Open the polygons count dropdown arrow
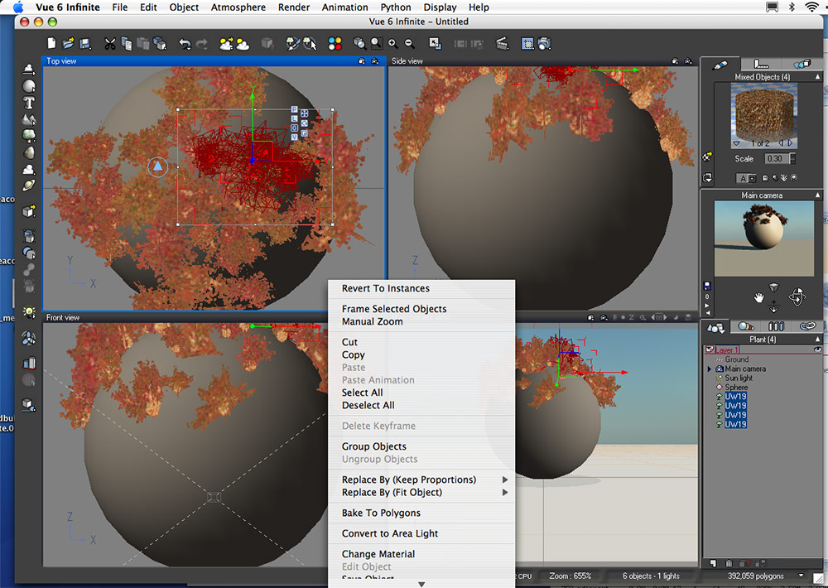The height and width of the screenshot is (588, 828). tap(801, 576)
